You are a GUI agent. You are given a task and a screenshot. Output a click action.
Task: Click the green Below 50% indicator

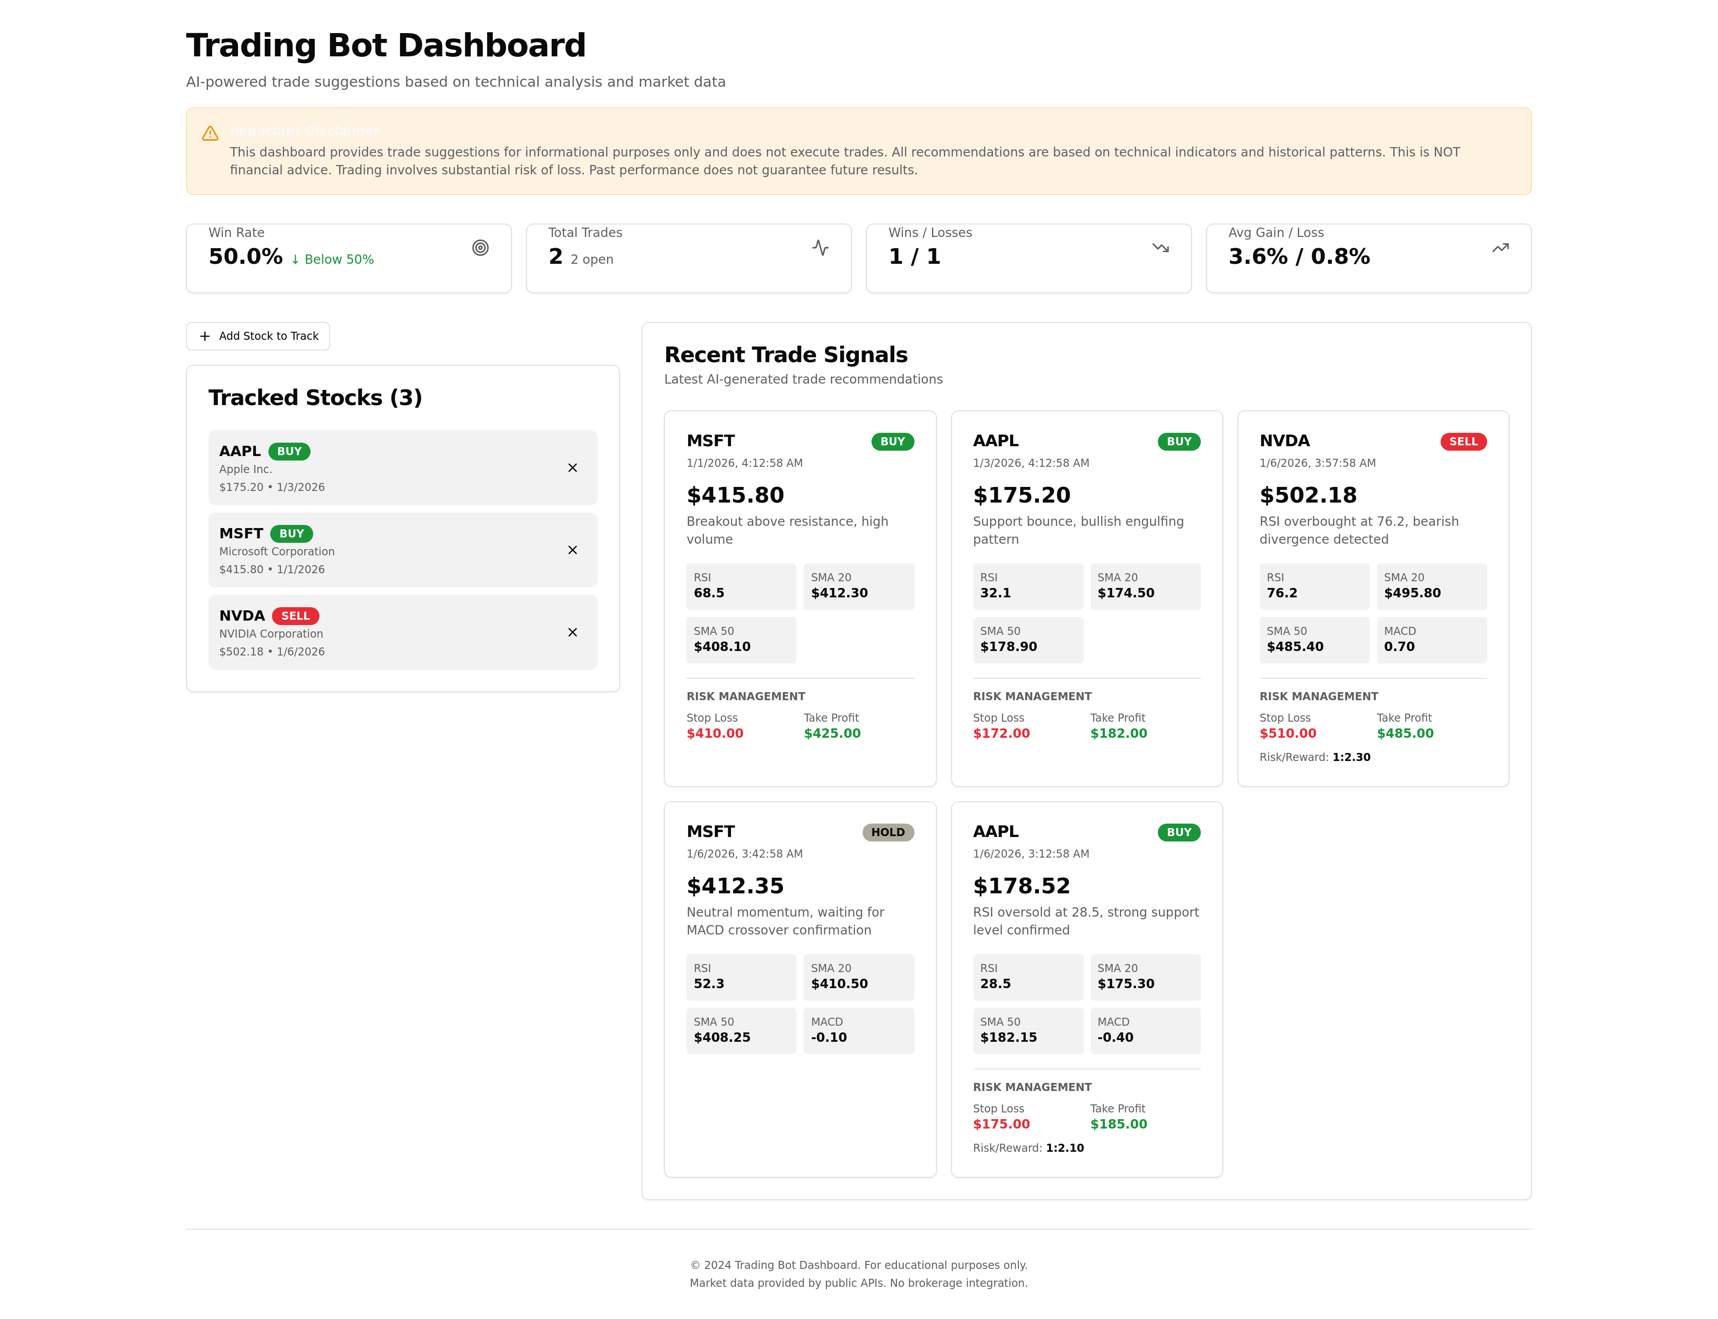pyautogui.click(x=332, y=260)
